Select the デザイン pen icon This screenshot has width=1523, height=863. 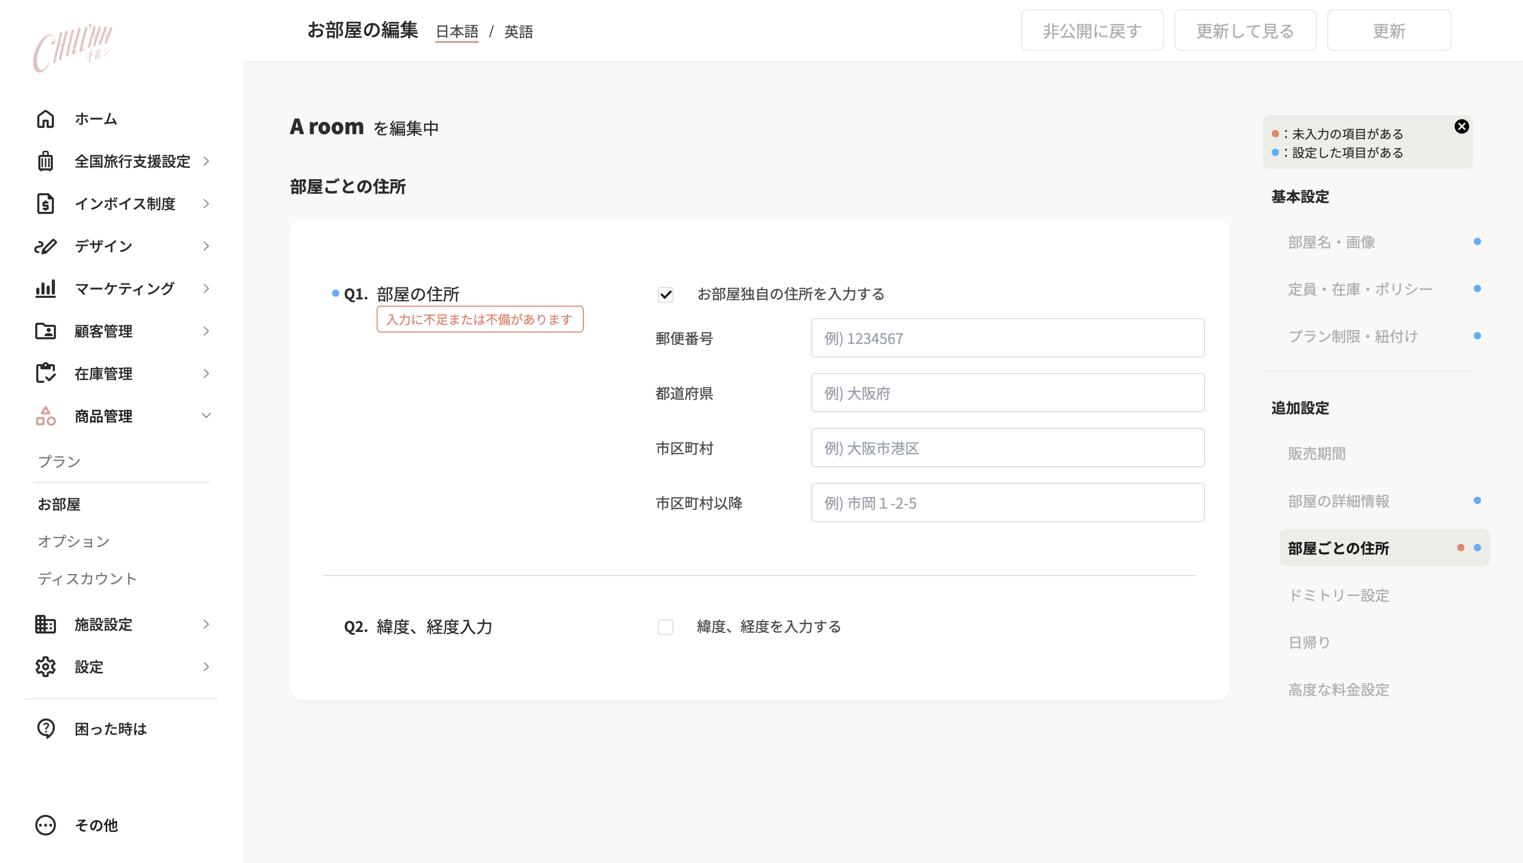tap(46, 246)
